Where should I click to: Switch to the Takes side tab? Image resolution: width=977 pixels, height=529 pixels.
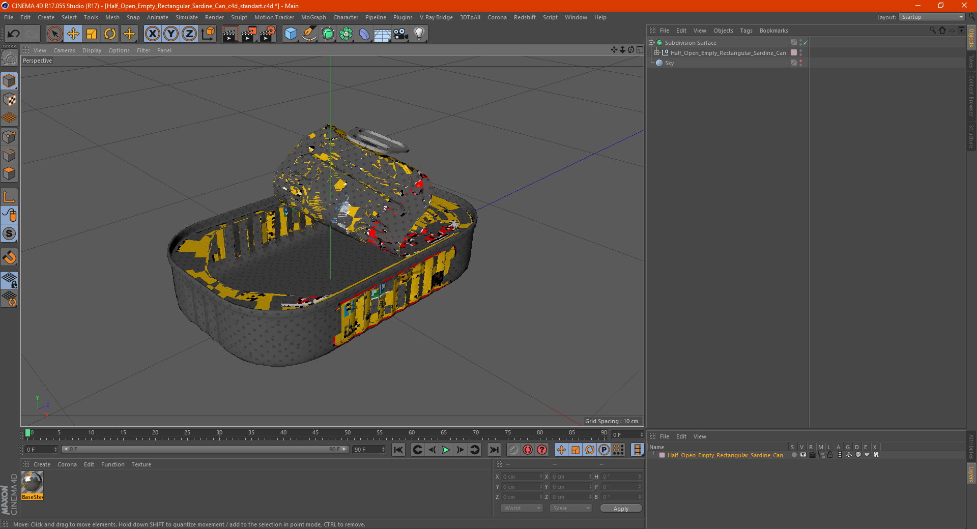tap(971, 62)
